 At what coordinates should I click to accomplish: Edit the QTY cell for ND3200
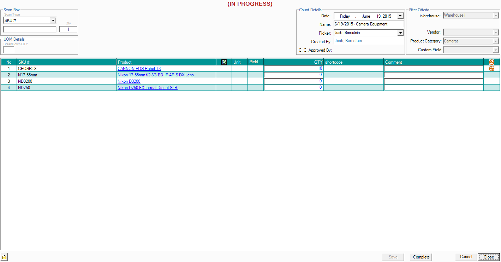(293, 81)
